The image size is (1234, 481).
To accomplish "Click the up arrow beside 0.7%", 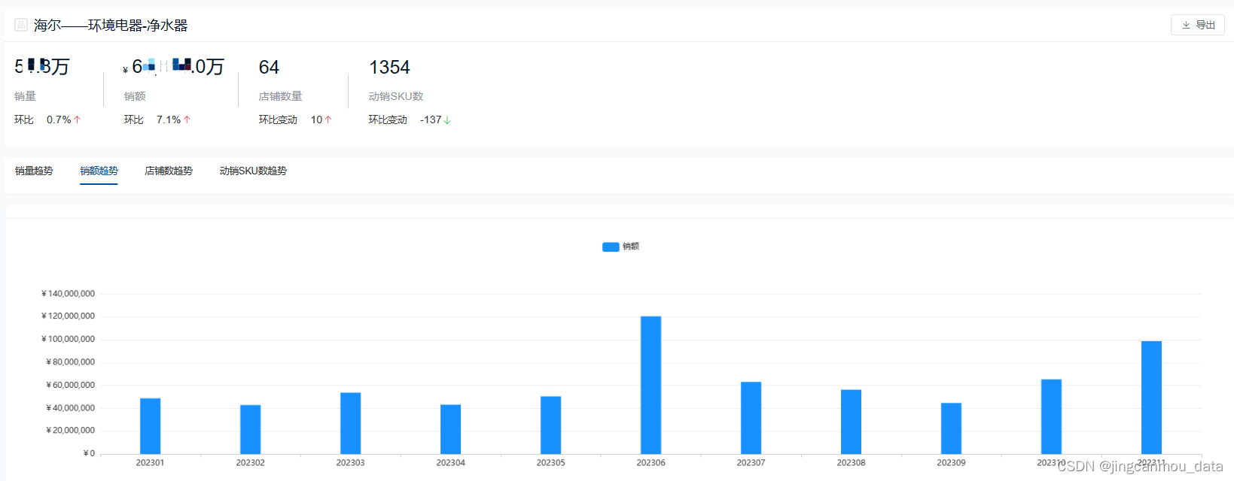I will click(x=77, y=119).
